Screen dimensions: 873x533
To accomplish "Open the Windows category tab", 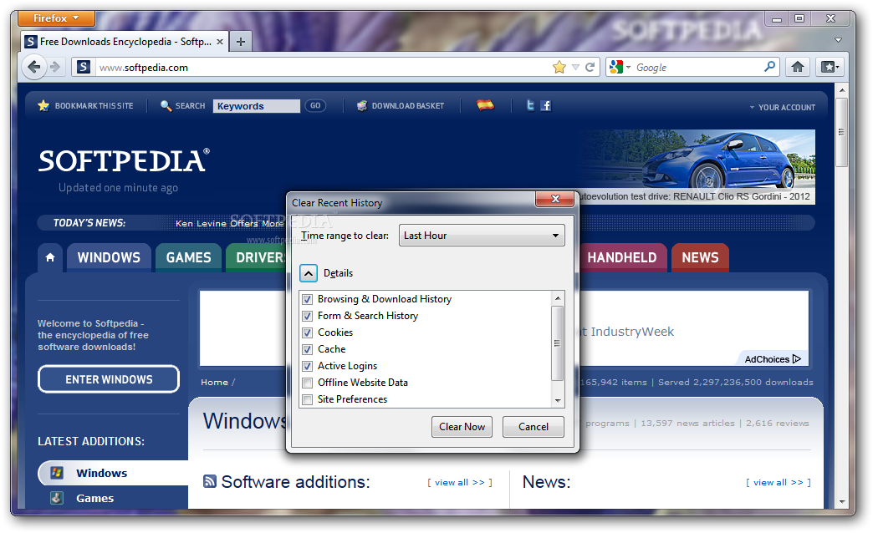I will click(x=109, y=257).
